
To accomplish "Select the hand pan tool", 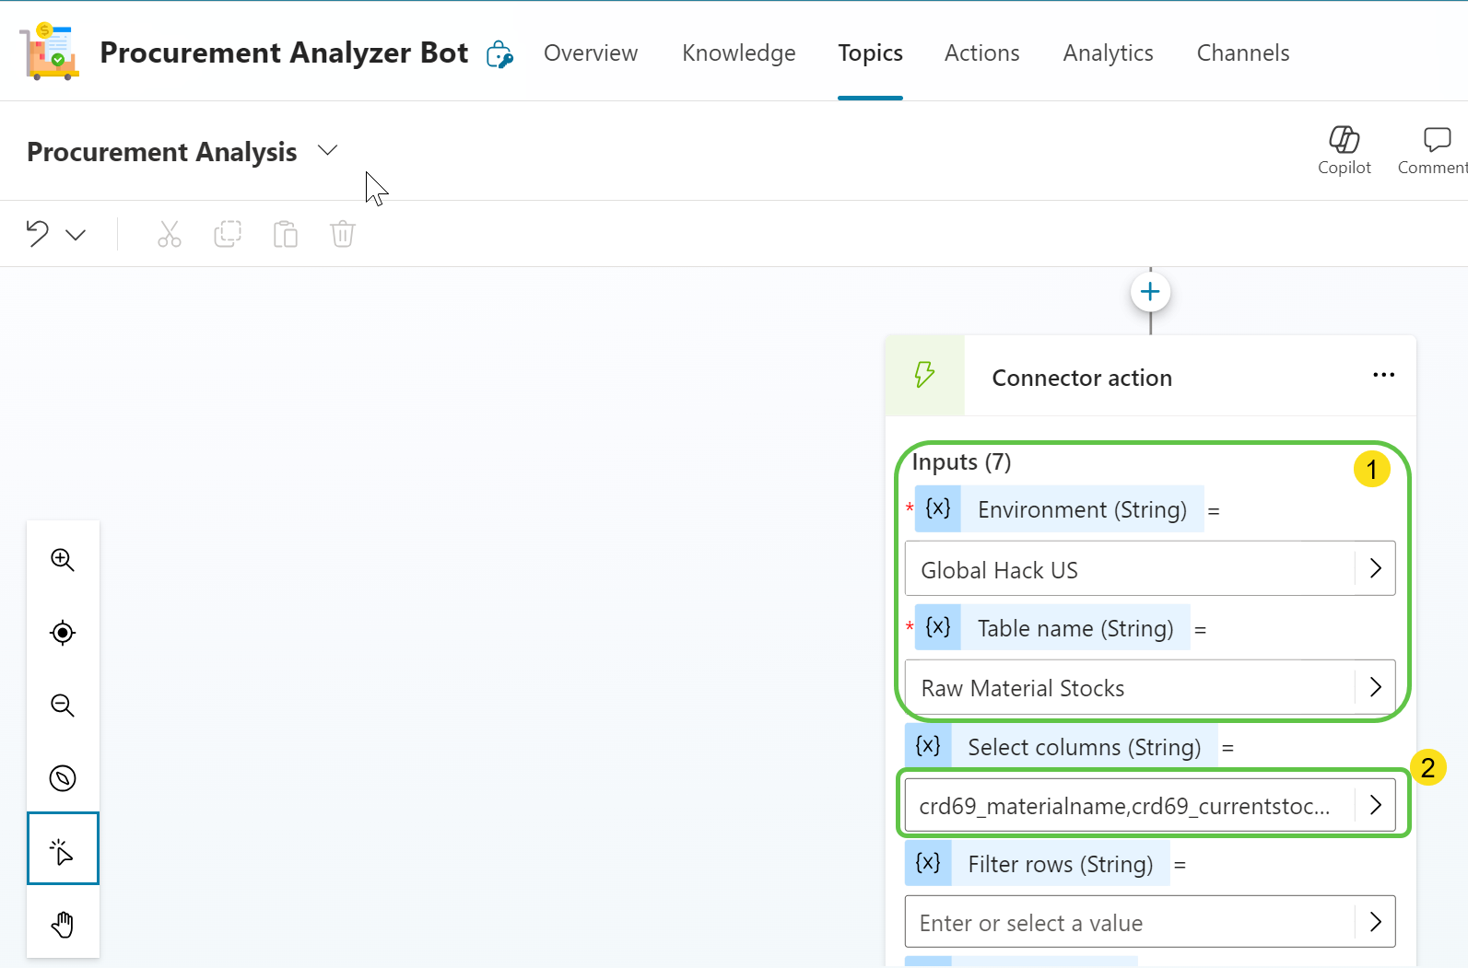I will [63, 924].
